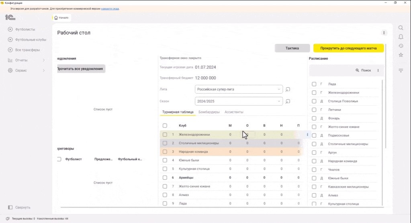Open the Сезон dropdown 2024/2025

pyautogui.click(x=279, y=101)
